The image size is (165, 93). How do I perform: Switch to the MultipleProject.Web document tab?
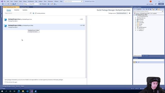(x=25, y=7)
